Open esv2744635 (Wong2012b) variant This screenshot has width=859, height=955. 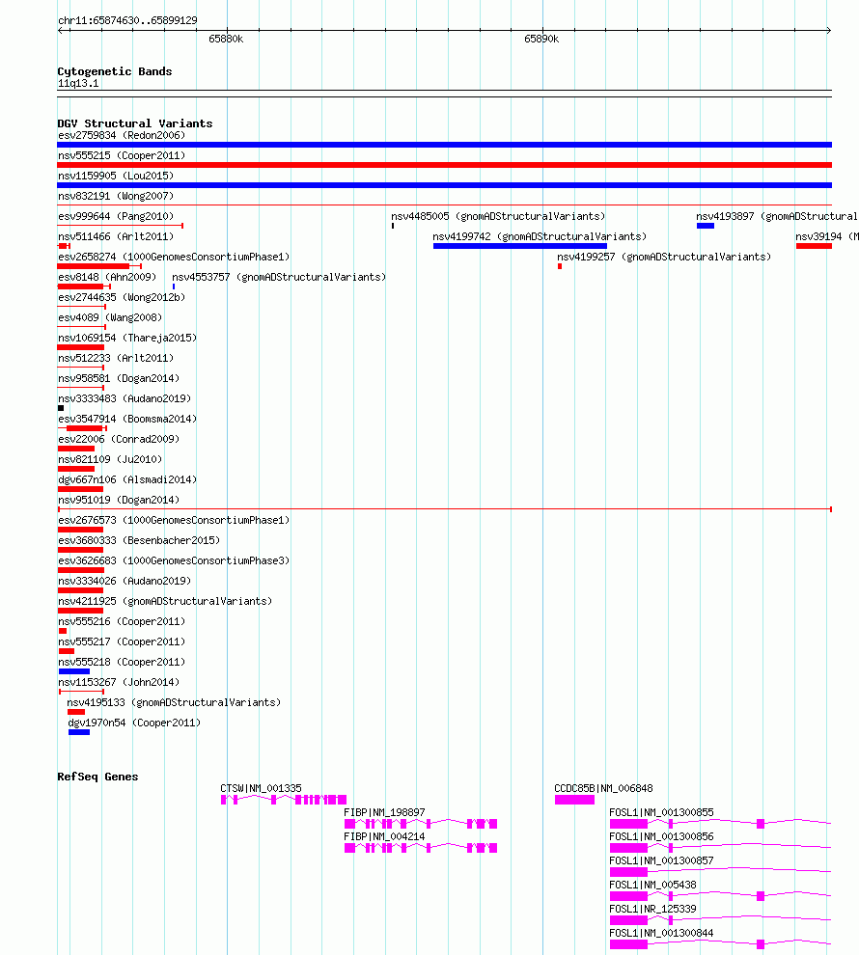pos(122,297)
